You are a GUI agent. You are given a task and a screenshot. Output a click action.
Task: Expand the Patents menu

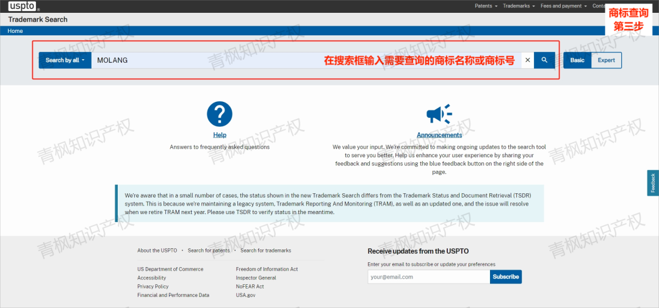click(486, 6)
